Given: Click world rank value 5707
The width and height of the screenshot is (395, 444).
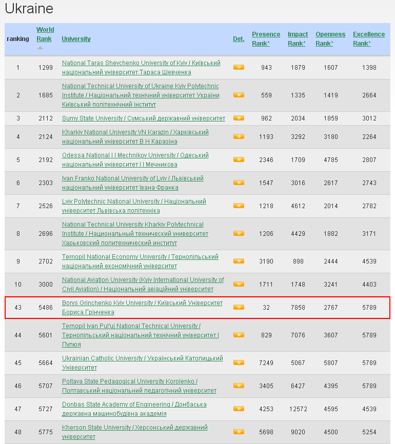Looking at the screenshot, I should pyautogui.click(x=46, y=386).
